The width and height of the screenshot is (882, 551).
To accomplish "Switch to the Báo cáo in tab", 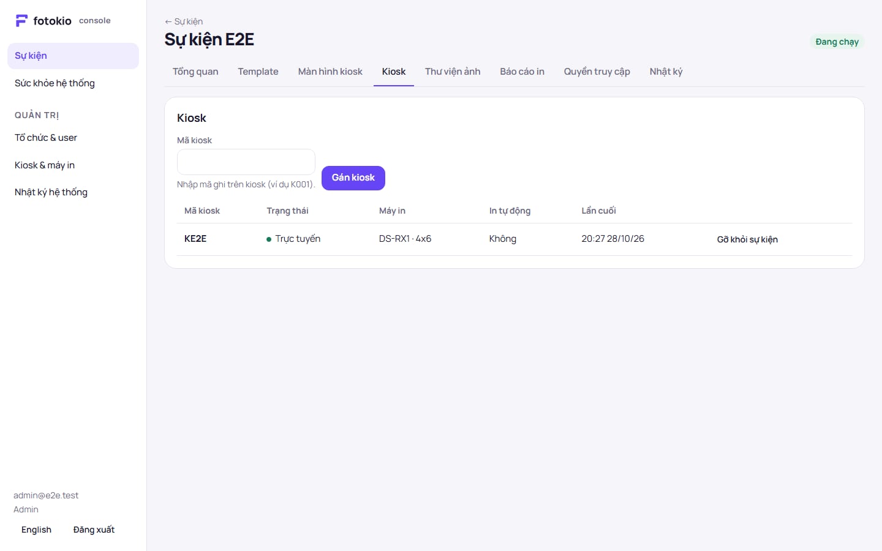I will click(522, 72).
